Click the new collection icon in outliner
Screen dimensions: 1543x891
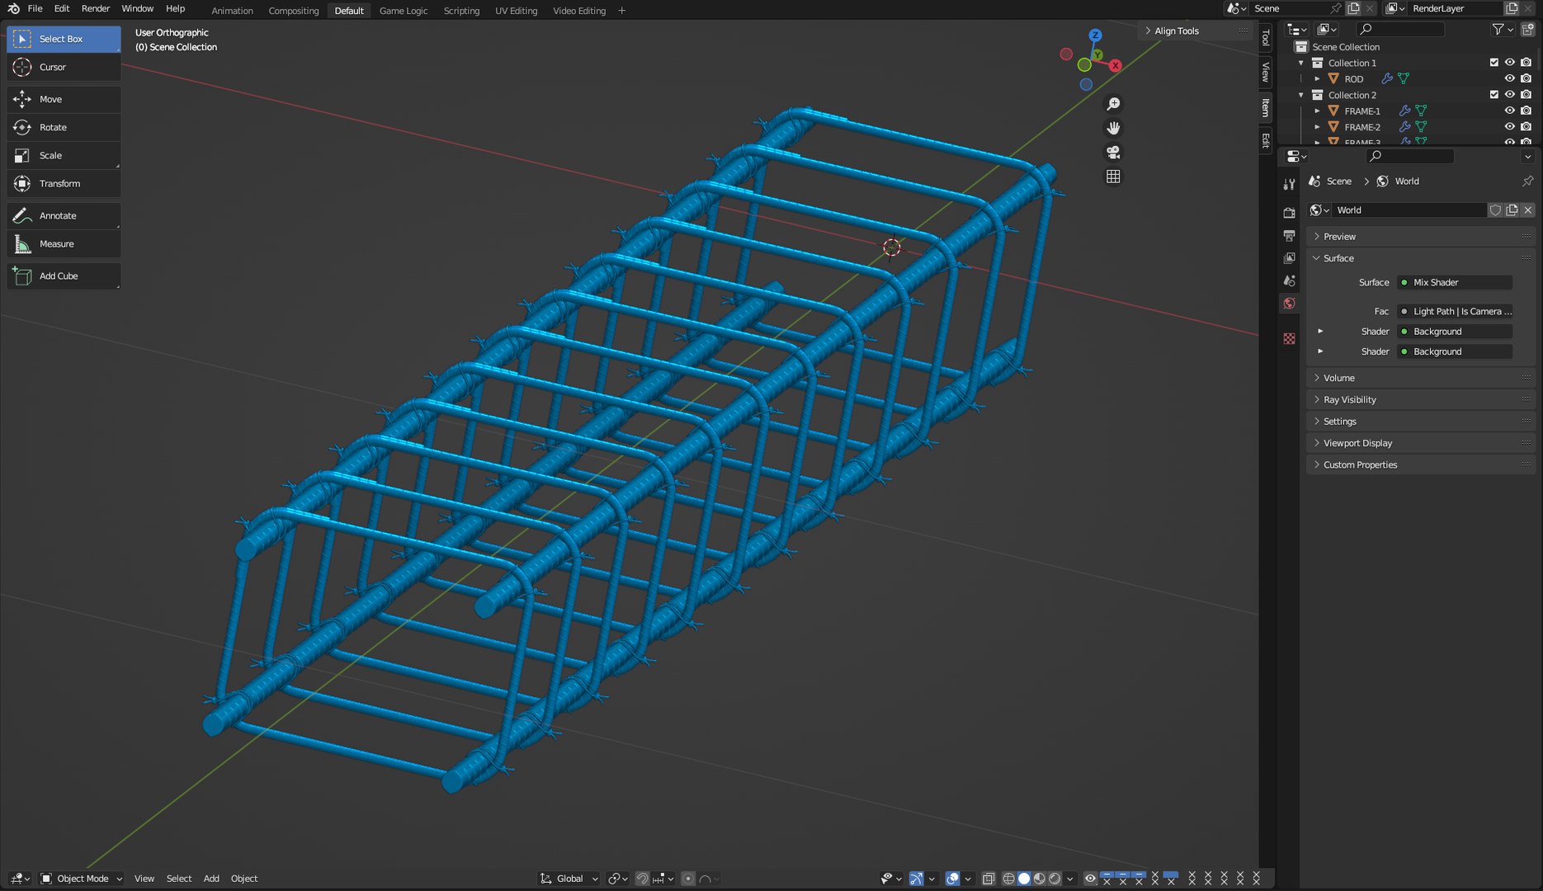1527,30
